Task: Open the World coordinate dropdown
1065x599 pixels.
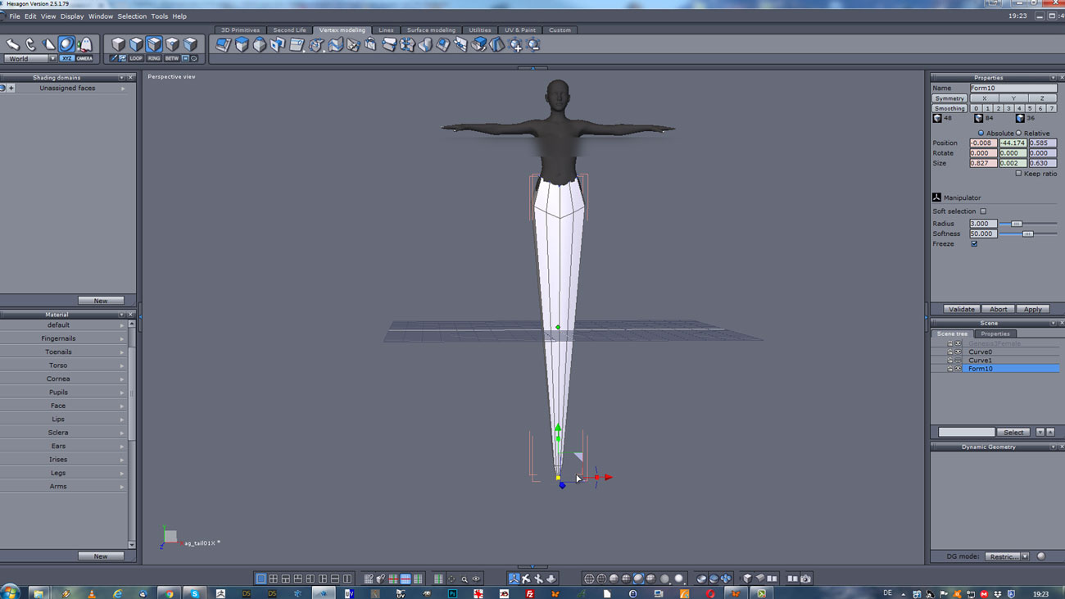Action: 52,59
